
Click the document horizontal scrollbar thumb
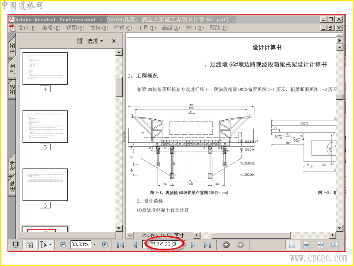pos(251,235)
